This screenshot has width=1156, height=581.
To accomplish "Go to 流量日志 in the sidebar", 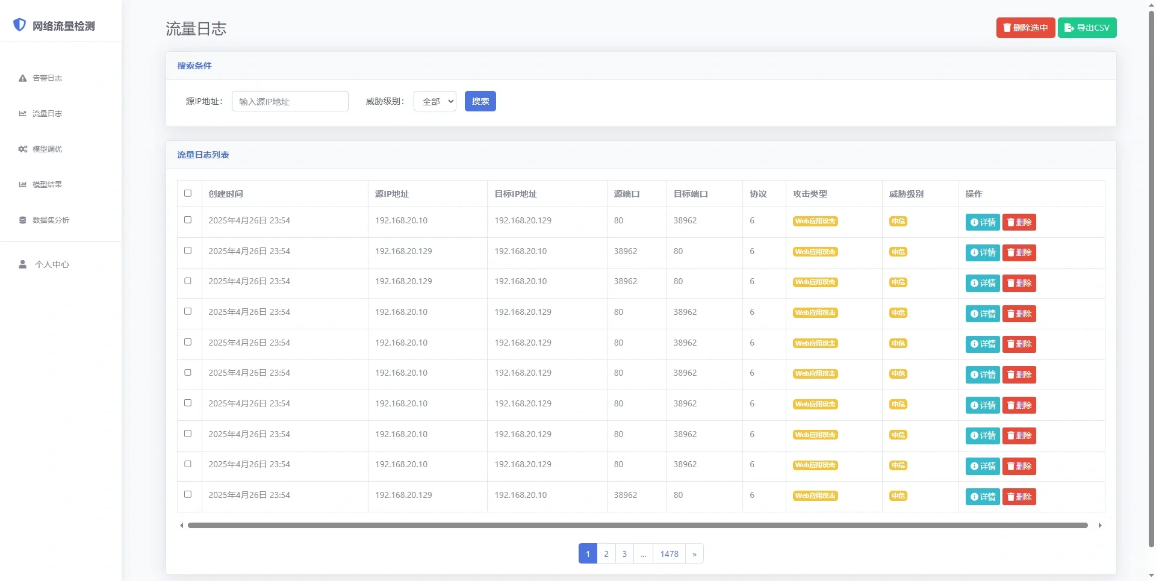I will pos(40,114).
